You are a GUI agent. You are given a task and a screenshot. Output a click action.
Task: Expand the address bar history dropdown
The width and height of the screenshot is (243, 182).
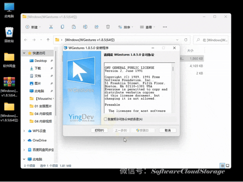pos(177,40)
